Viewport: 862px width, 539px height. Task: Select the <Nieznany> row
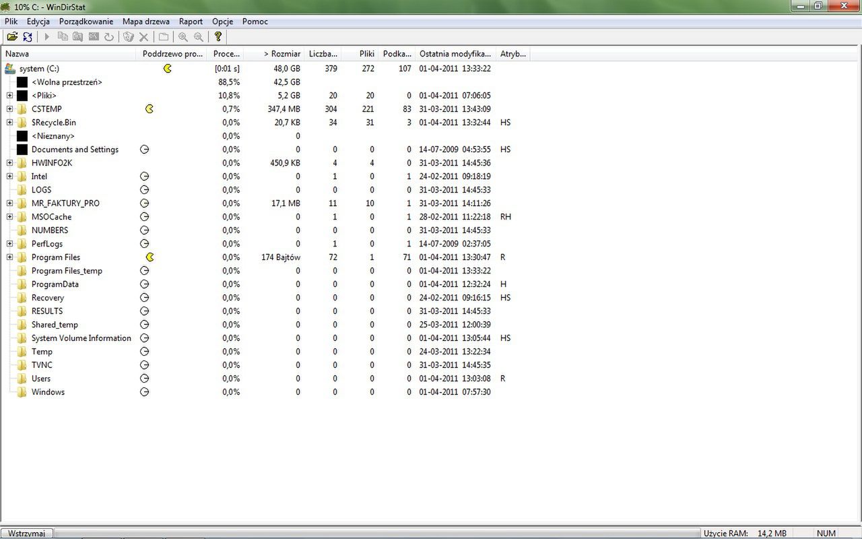[53, 135]
